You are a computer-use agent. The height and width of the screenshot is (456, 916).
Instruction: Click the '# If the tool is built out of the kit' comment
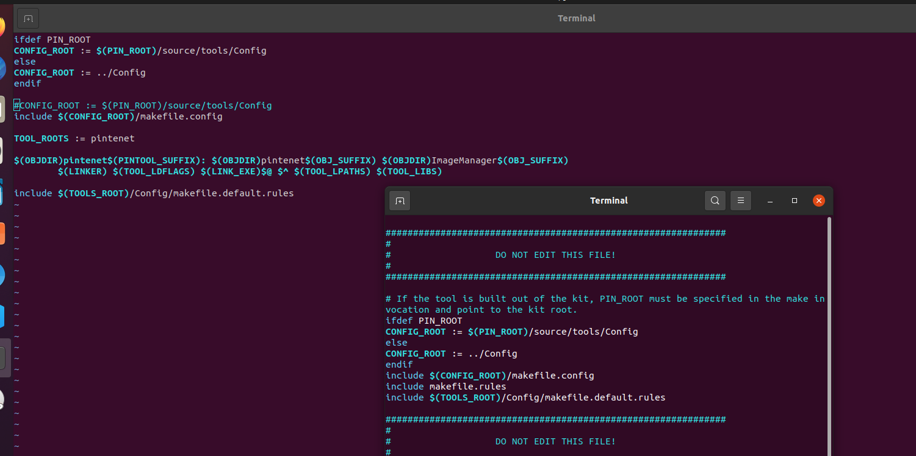tap(605, 304)
